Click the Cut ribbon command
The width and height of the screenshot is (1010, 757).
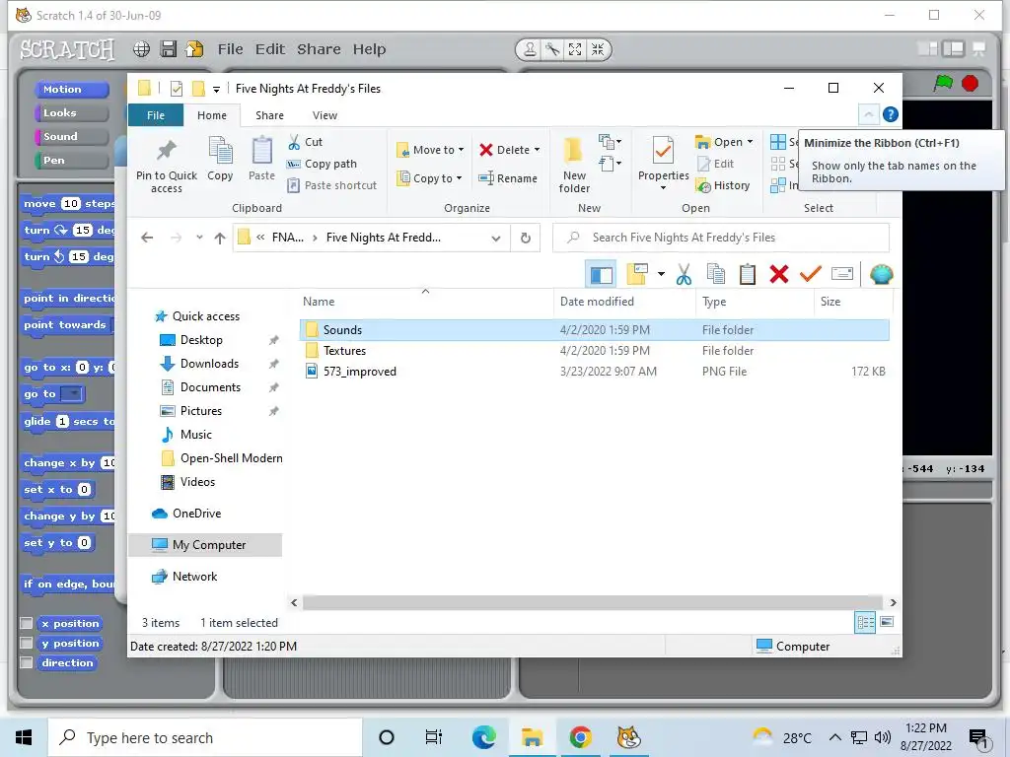306,142
